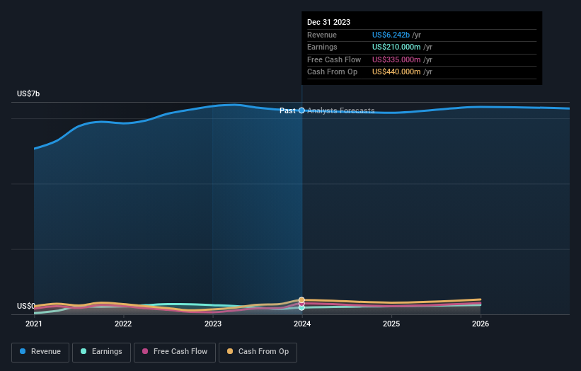Click the US$335.000m free cash flow value
Screen dimensions: 581x371
coord(396,59)
